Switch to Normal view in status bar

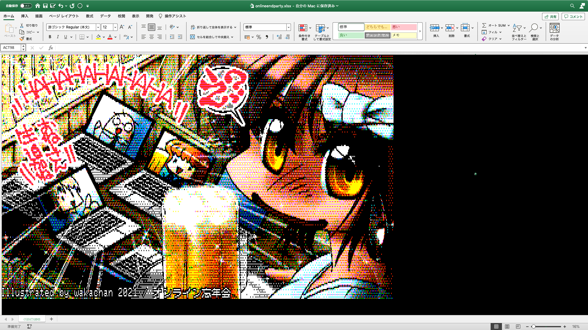tap(496, 327)
